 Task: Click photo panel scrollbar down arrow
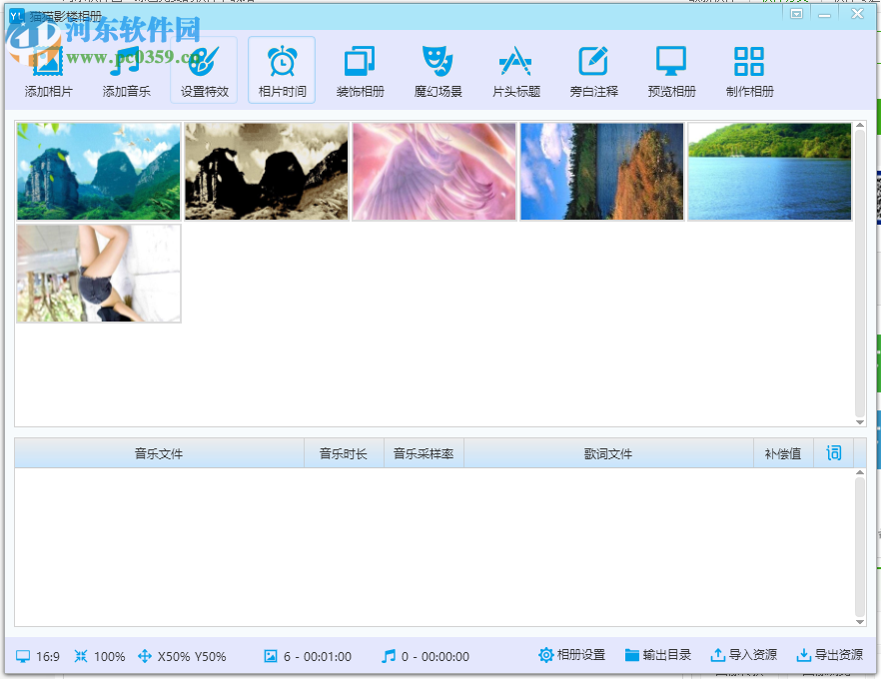[x=860, y=421]
